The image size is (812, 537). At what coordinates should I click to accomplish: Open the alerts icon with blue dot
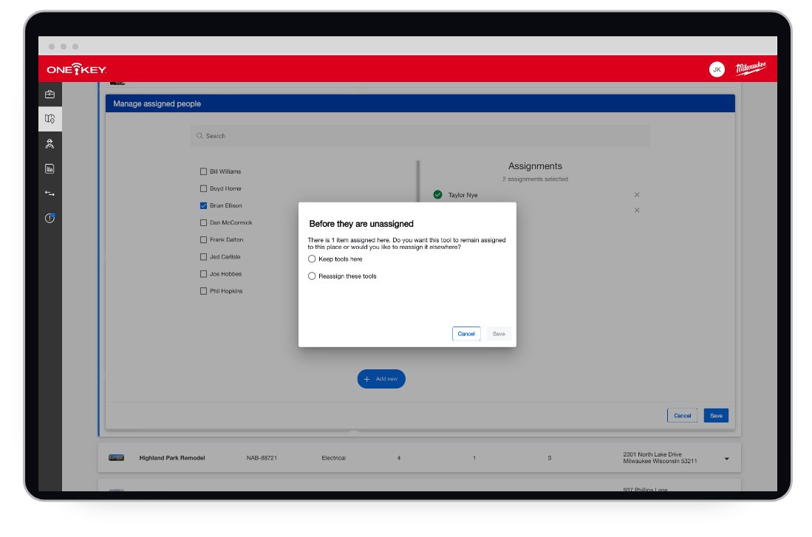click(x=50, y=218)
